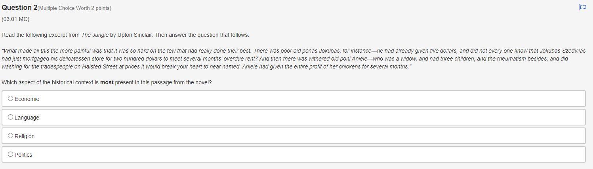Click the "Economic" answer label text
The height and width of the screenshot is (169, 593).
point(27,99)
